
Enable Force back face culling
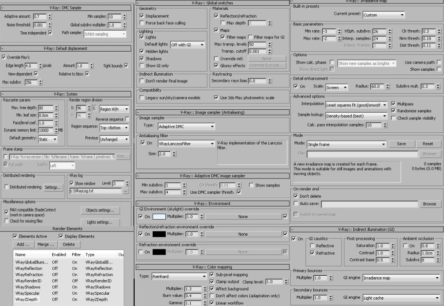click(x=142, y=23)
